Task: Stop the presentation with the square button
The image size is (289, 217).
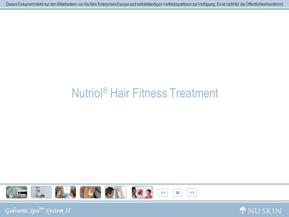Action: click(x=178, y=193)
